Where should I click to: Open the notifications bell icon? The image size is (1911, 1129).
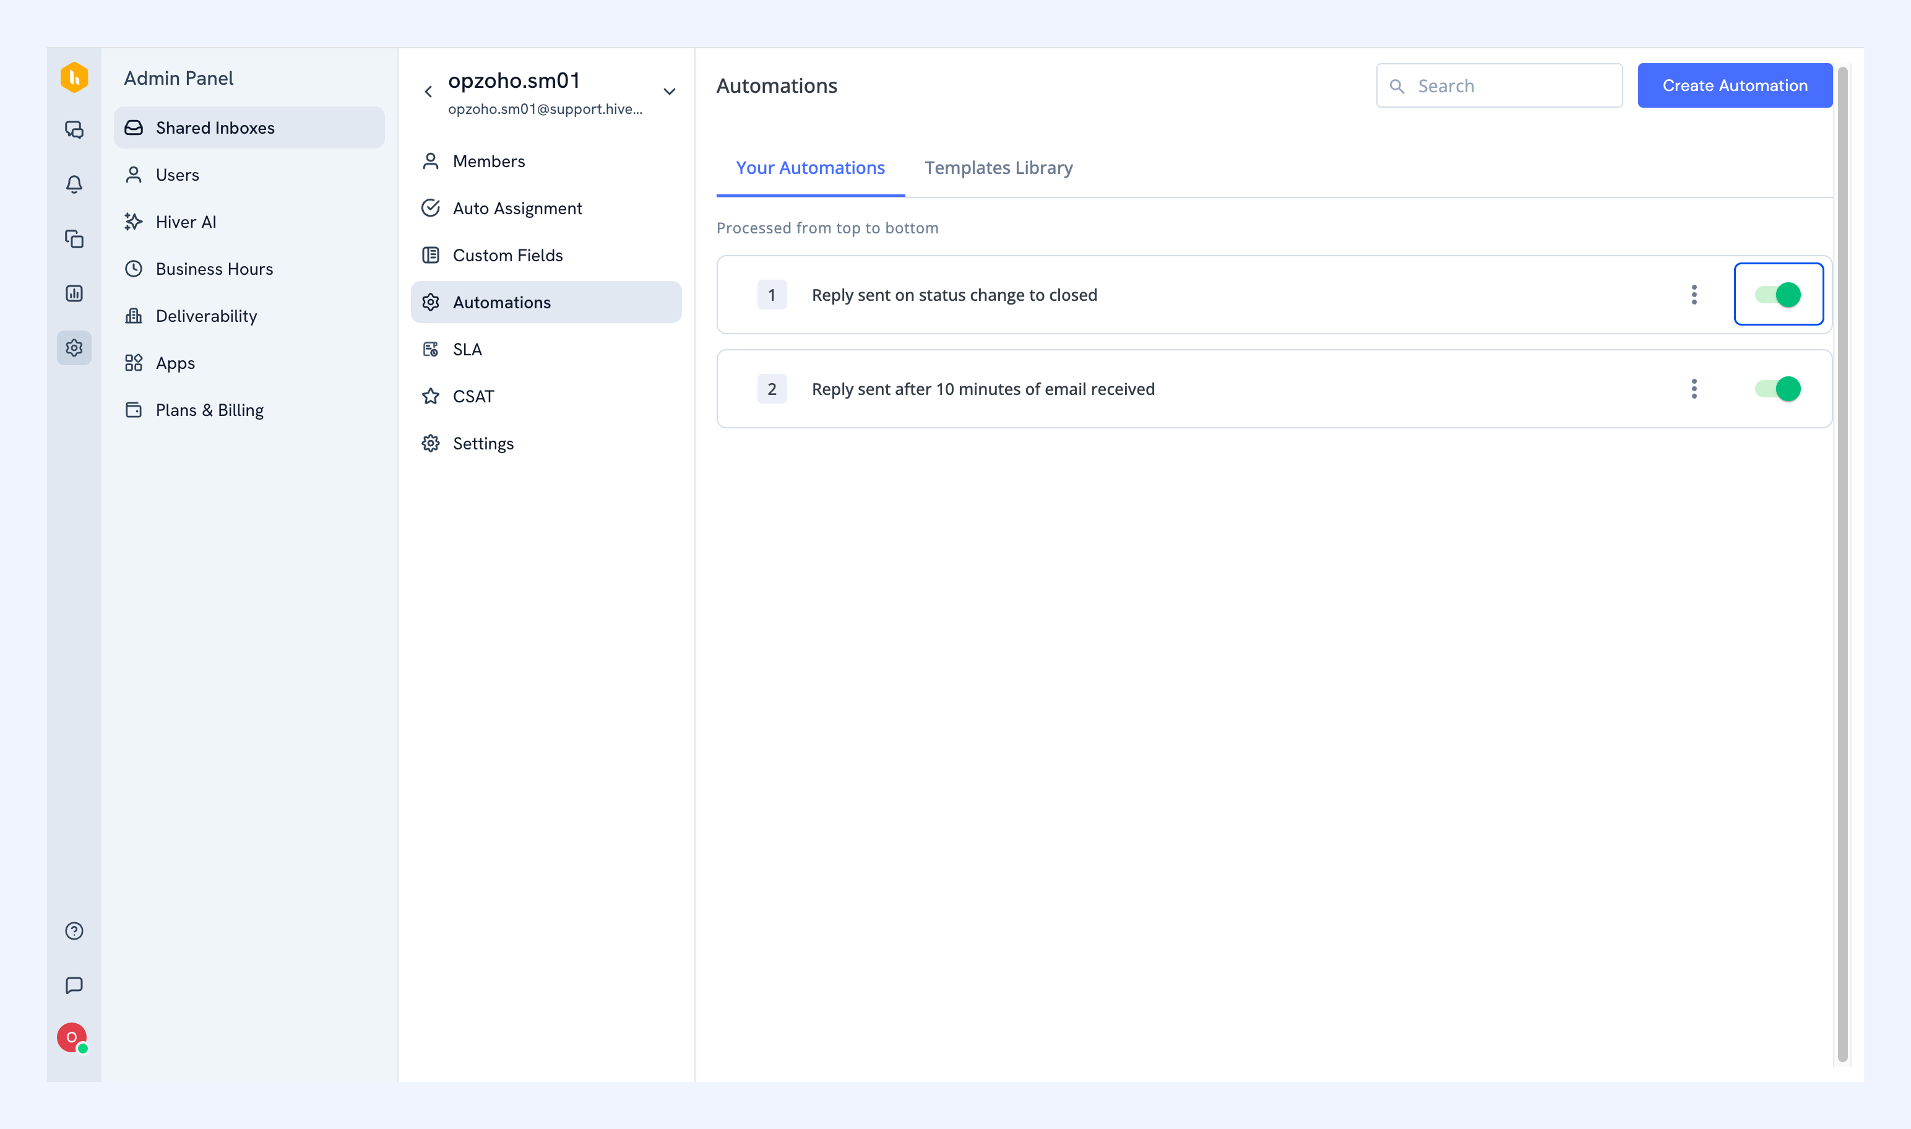point(74,184)
